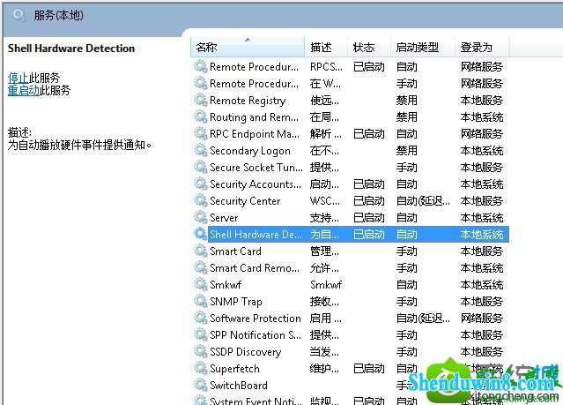Select the Smart Card service name
Screen dimensions: 563x405
coord(235,251)
